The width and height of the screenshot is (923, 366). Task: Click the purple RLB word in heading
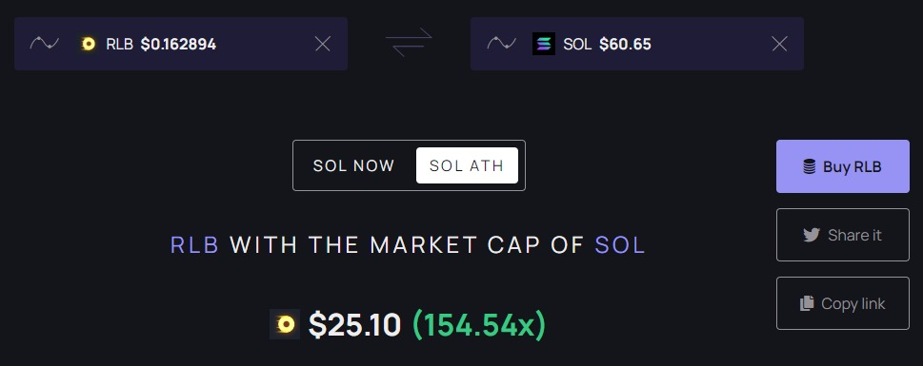click(195, 245)
